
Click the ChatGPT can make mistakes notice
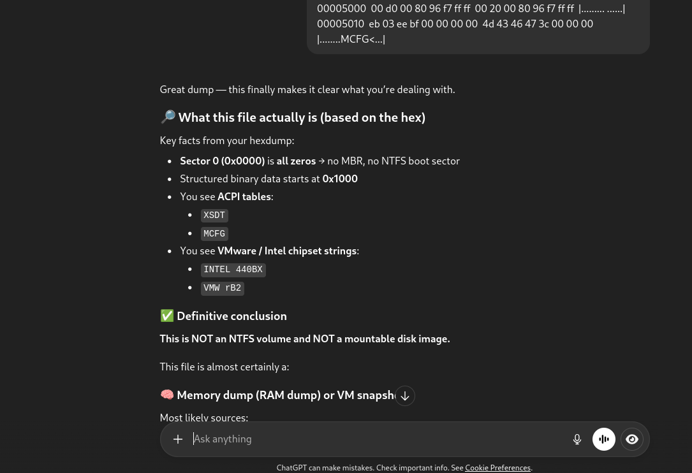(370, 468)
